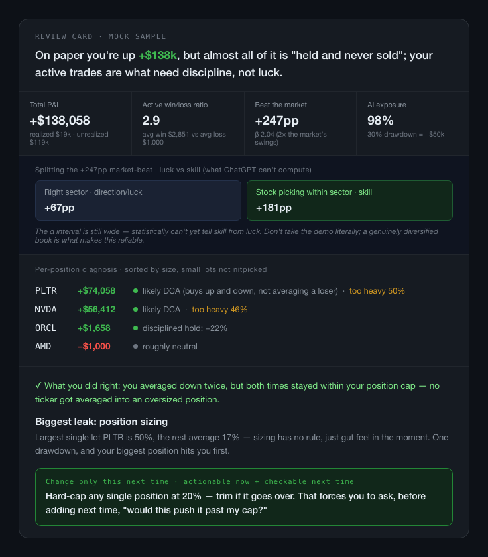Click the Beat the market +247pp tile
The image size is (488, 557).
[x=300, y=123]
